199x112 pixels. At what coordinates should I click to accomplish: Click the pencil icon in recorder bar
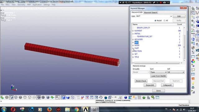(154, 2)
